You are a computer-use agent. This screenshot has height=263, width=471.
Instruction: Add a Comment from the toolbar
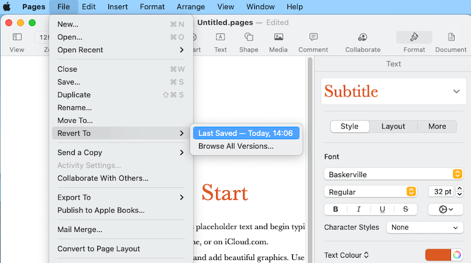click(x=313, y=37)
